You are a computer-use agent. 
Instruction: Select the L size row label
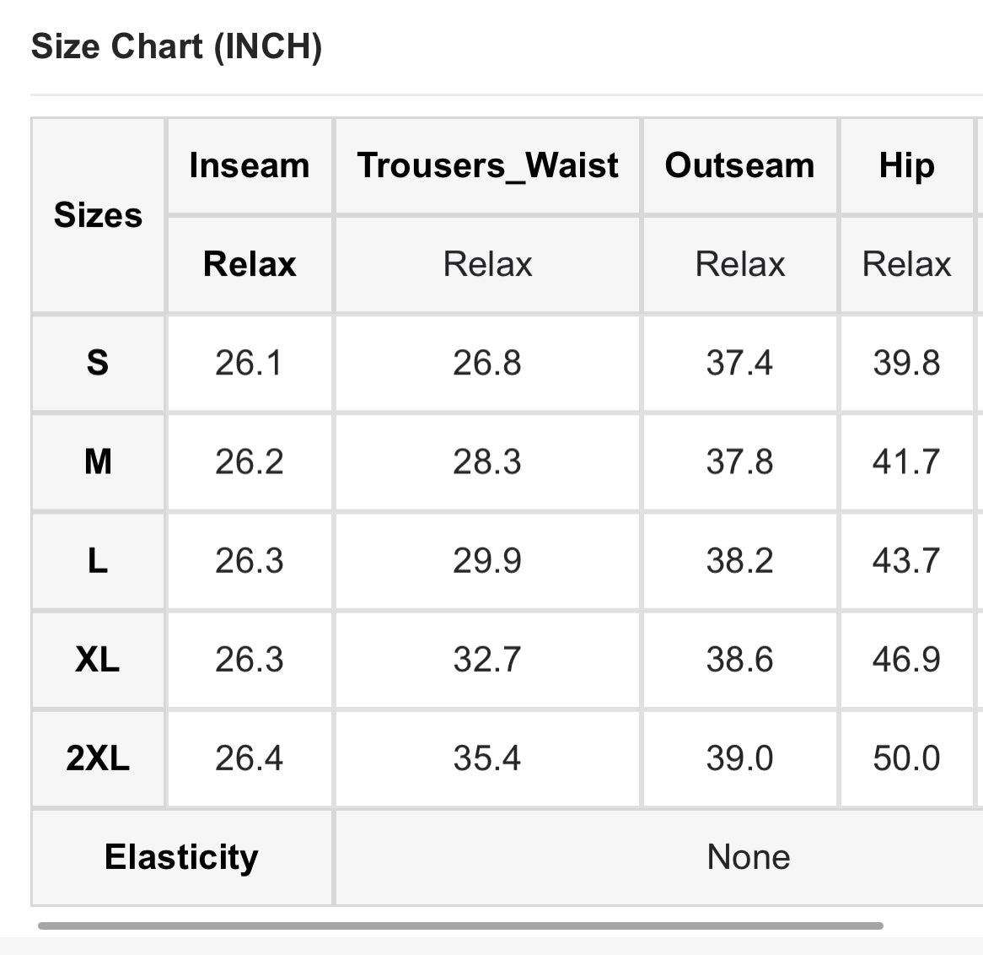tap(98, 560)
